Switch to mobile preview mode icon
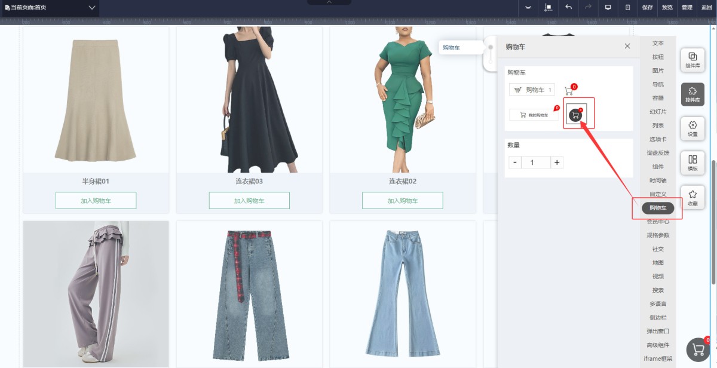Viewport: 717px width, 368px height. (627, 7)
